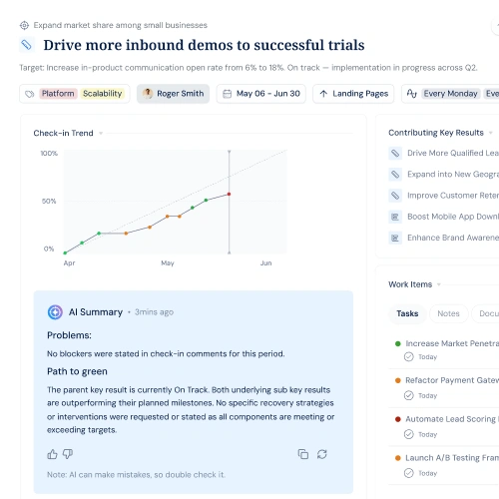Screen dimensions: 499x499
Task: Give the AI summary a thumbs up
Action: coord(52,454)
